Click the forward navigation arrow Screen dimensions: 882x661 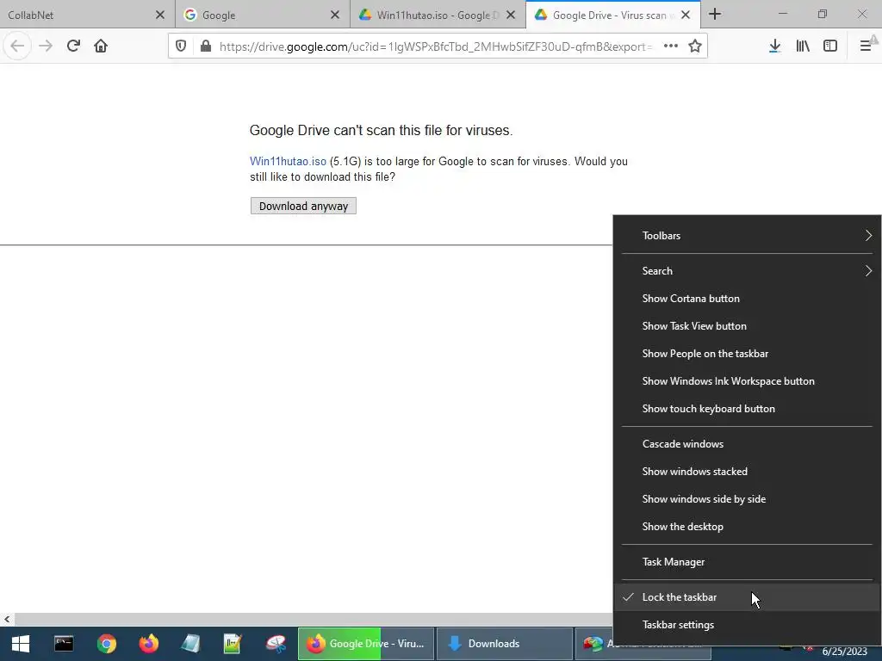pos(46,46)
